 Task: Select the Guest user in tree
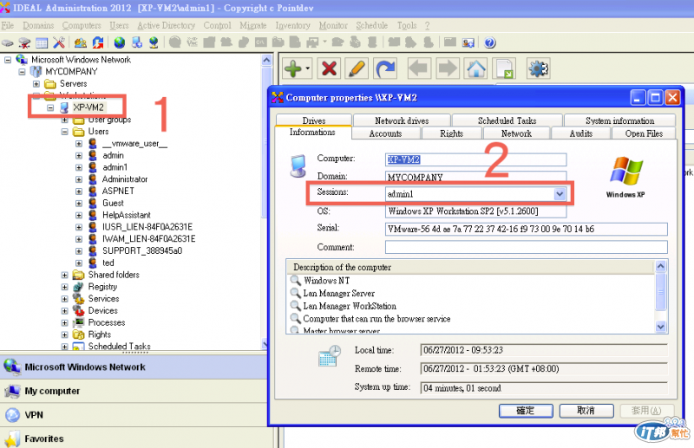(113, 203)
